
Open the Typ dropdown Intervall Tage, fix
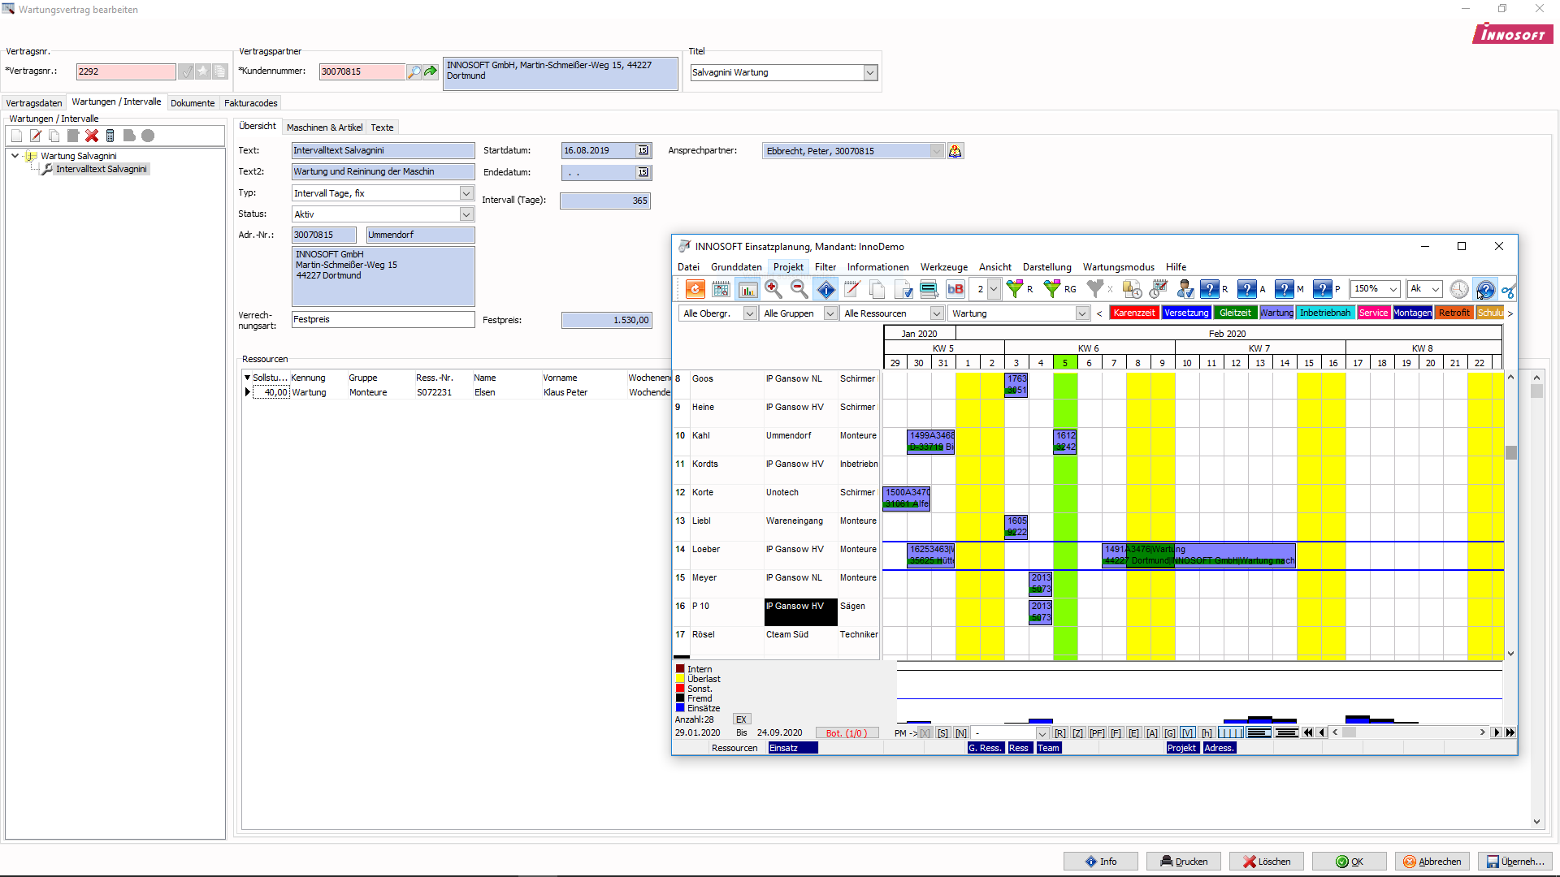point(466,193)
